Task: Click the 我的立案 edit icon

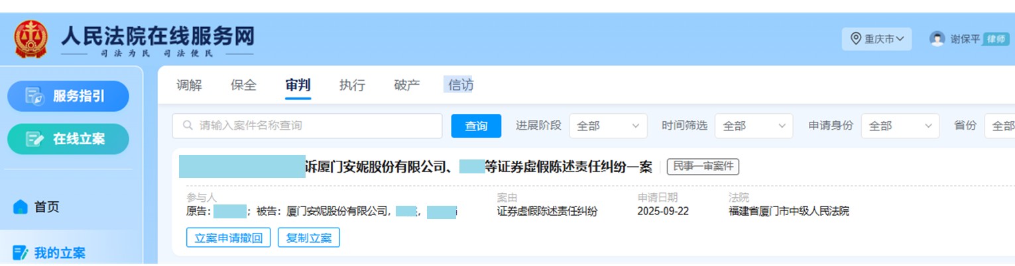Action: [21, 253]
